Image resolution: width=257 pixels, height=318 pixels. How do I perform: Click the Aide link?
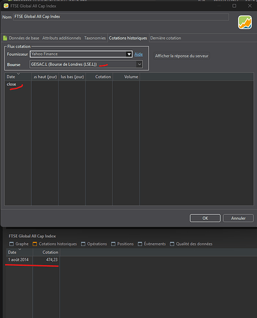click(138, 55)
